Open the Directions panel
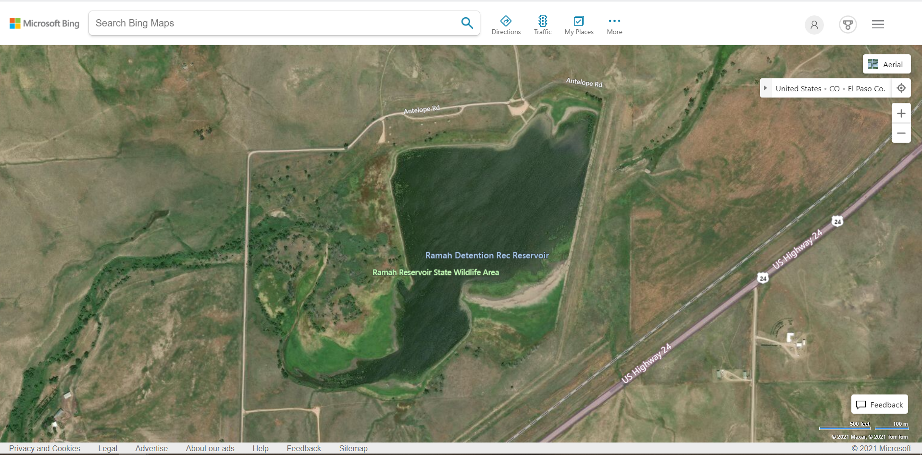The image size is (922, 455). 506,25
